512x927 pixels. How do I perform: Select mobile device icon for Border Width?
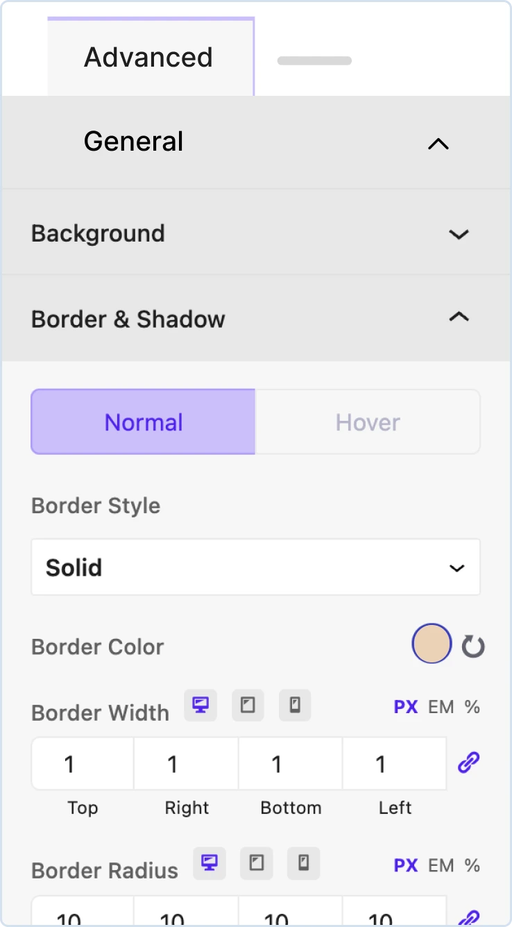pyautogui.click(x=295, y=705)
